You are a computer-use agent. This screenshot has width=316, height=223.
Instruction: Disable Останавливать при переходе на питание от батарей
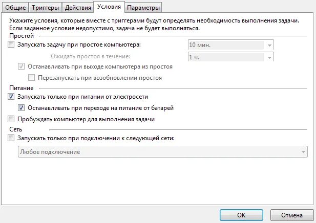(x=22, y=108)
